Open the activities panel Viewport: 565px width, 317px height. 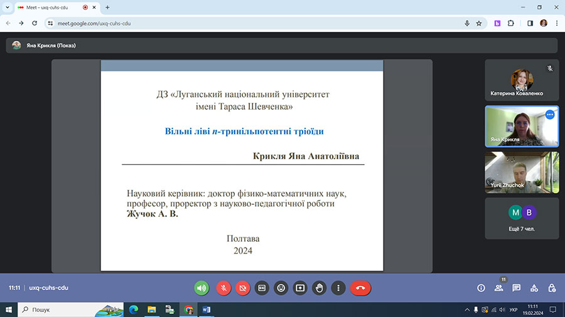[x=534, y=288]
